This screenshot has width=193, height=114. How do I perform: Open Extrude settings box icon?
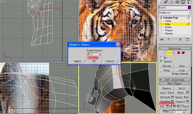click(x=172, y=97)
